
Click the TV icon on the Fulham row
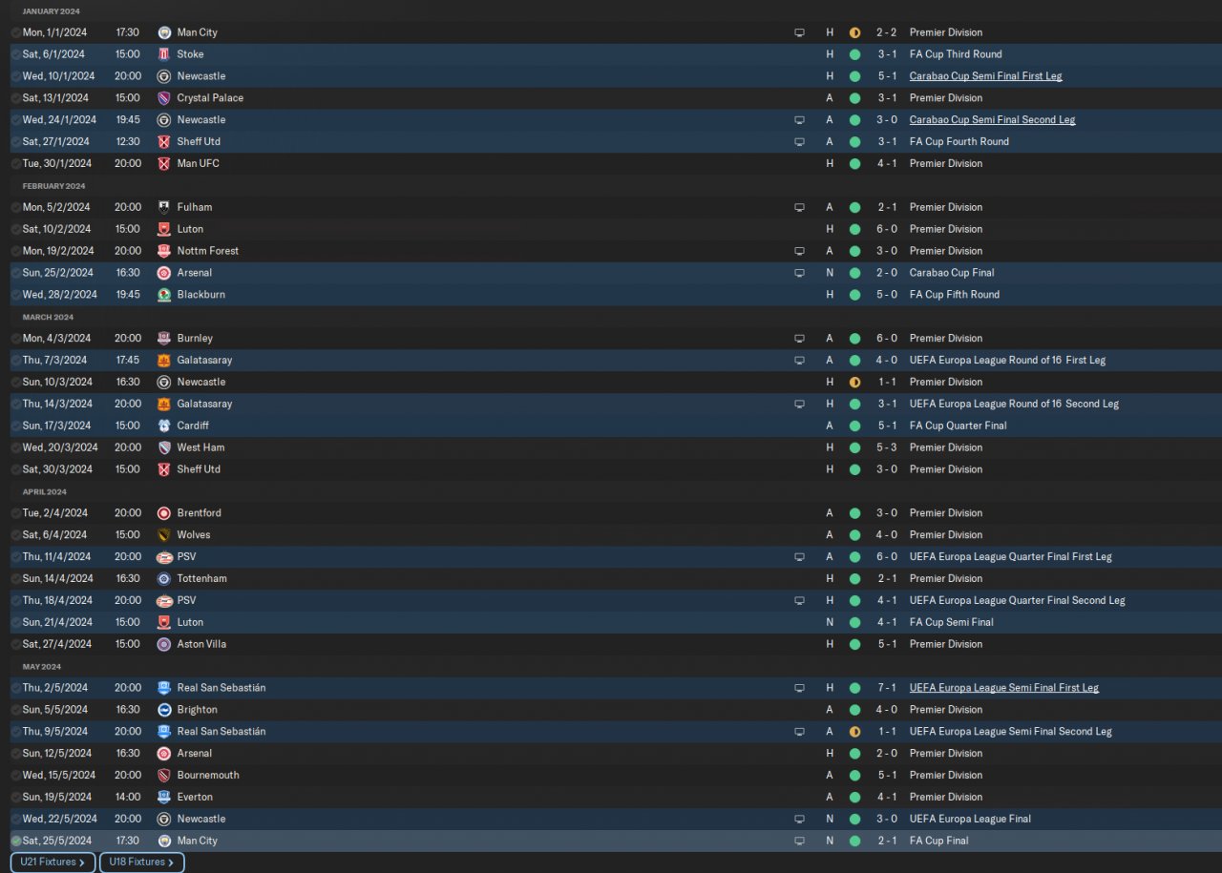pyautogui.click(x=799, y=207)
